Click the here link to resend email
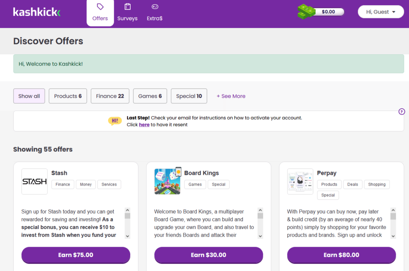 tap(144, 125)
